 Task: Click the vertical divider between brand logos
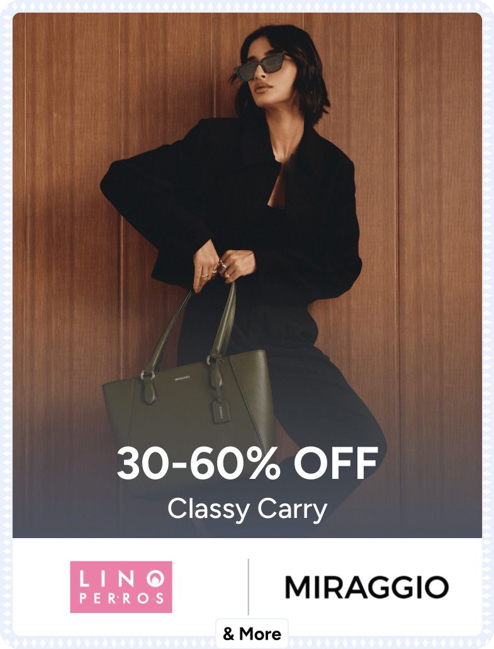248,587
